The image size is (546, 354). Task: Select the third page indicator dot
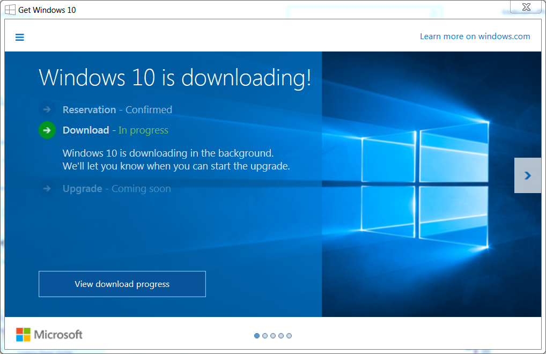tap(273, 336)
